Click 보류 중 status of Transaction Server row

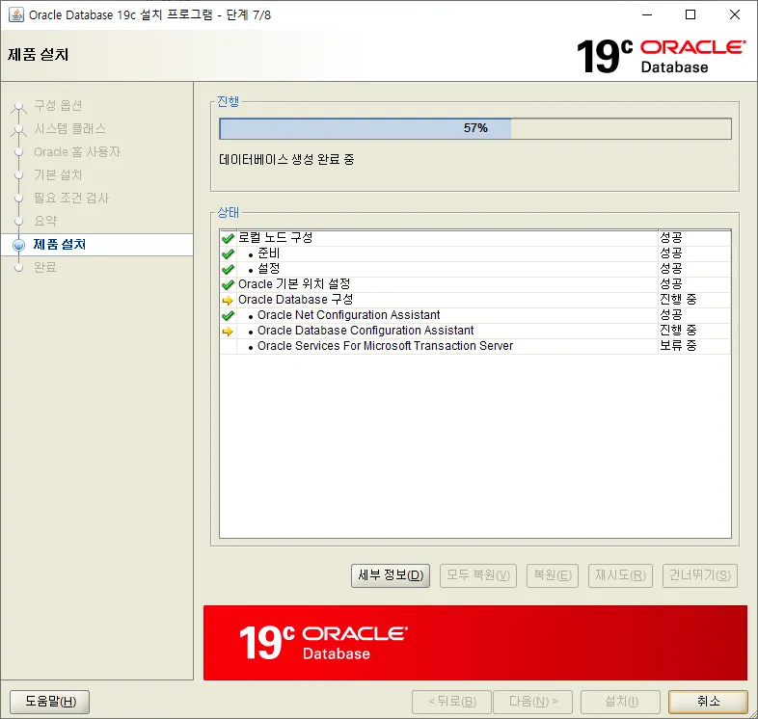coord(678,346)
